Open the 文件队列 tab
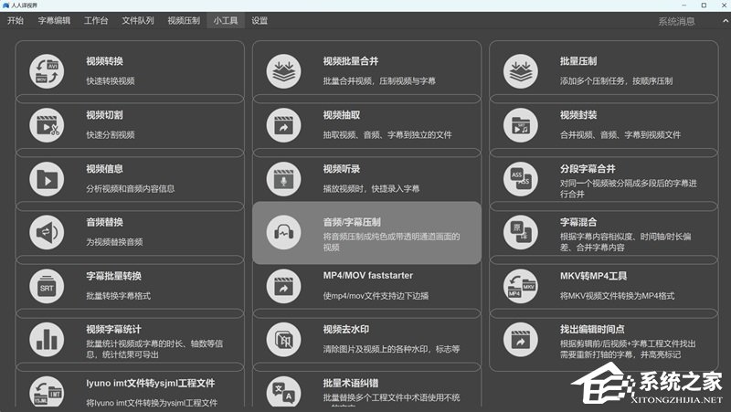Viewport: 731px width, 412px height. tap(138, 20)
